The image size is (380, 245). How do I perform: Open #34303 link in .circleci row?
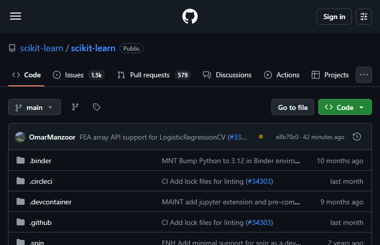[x=259, y=181]
